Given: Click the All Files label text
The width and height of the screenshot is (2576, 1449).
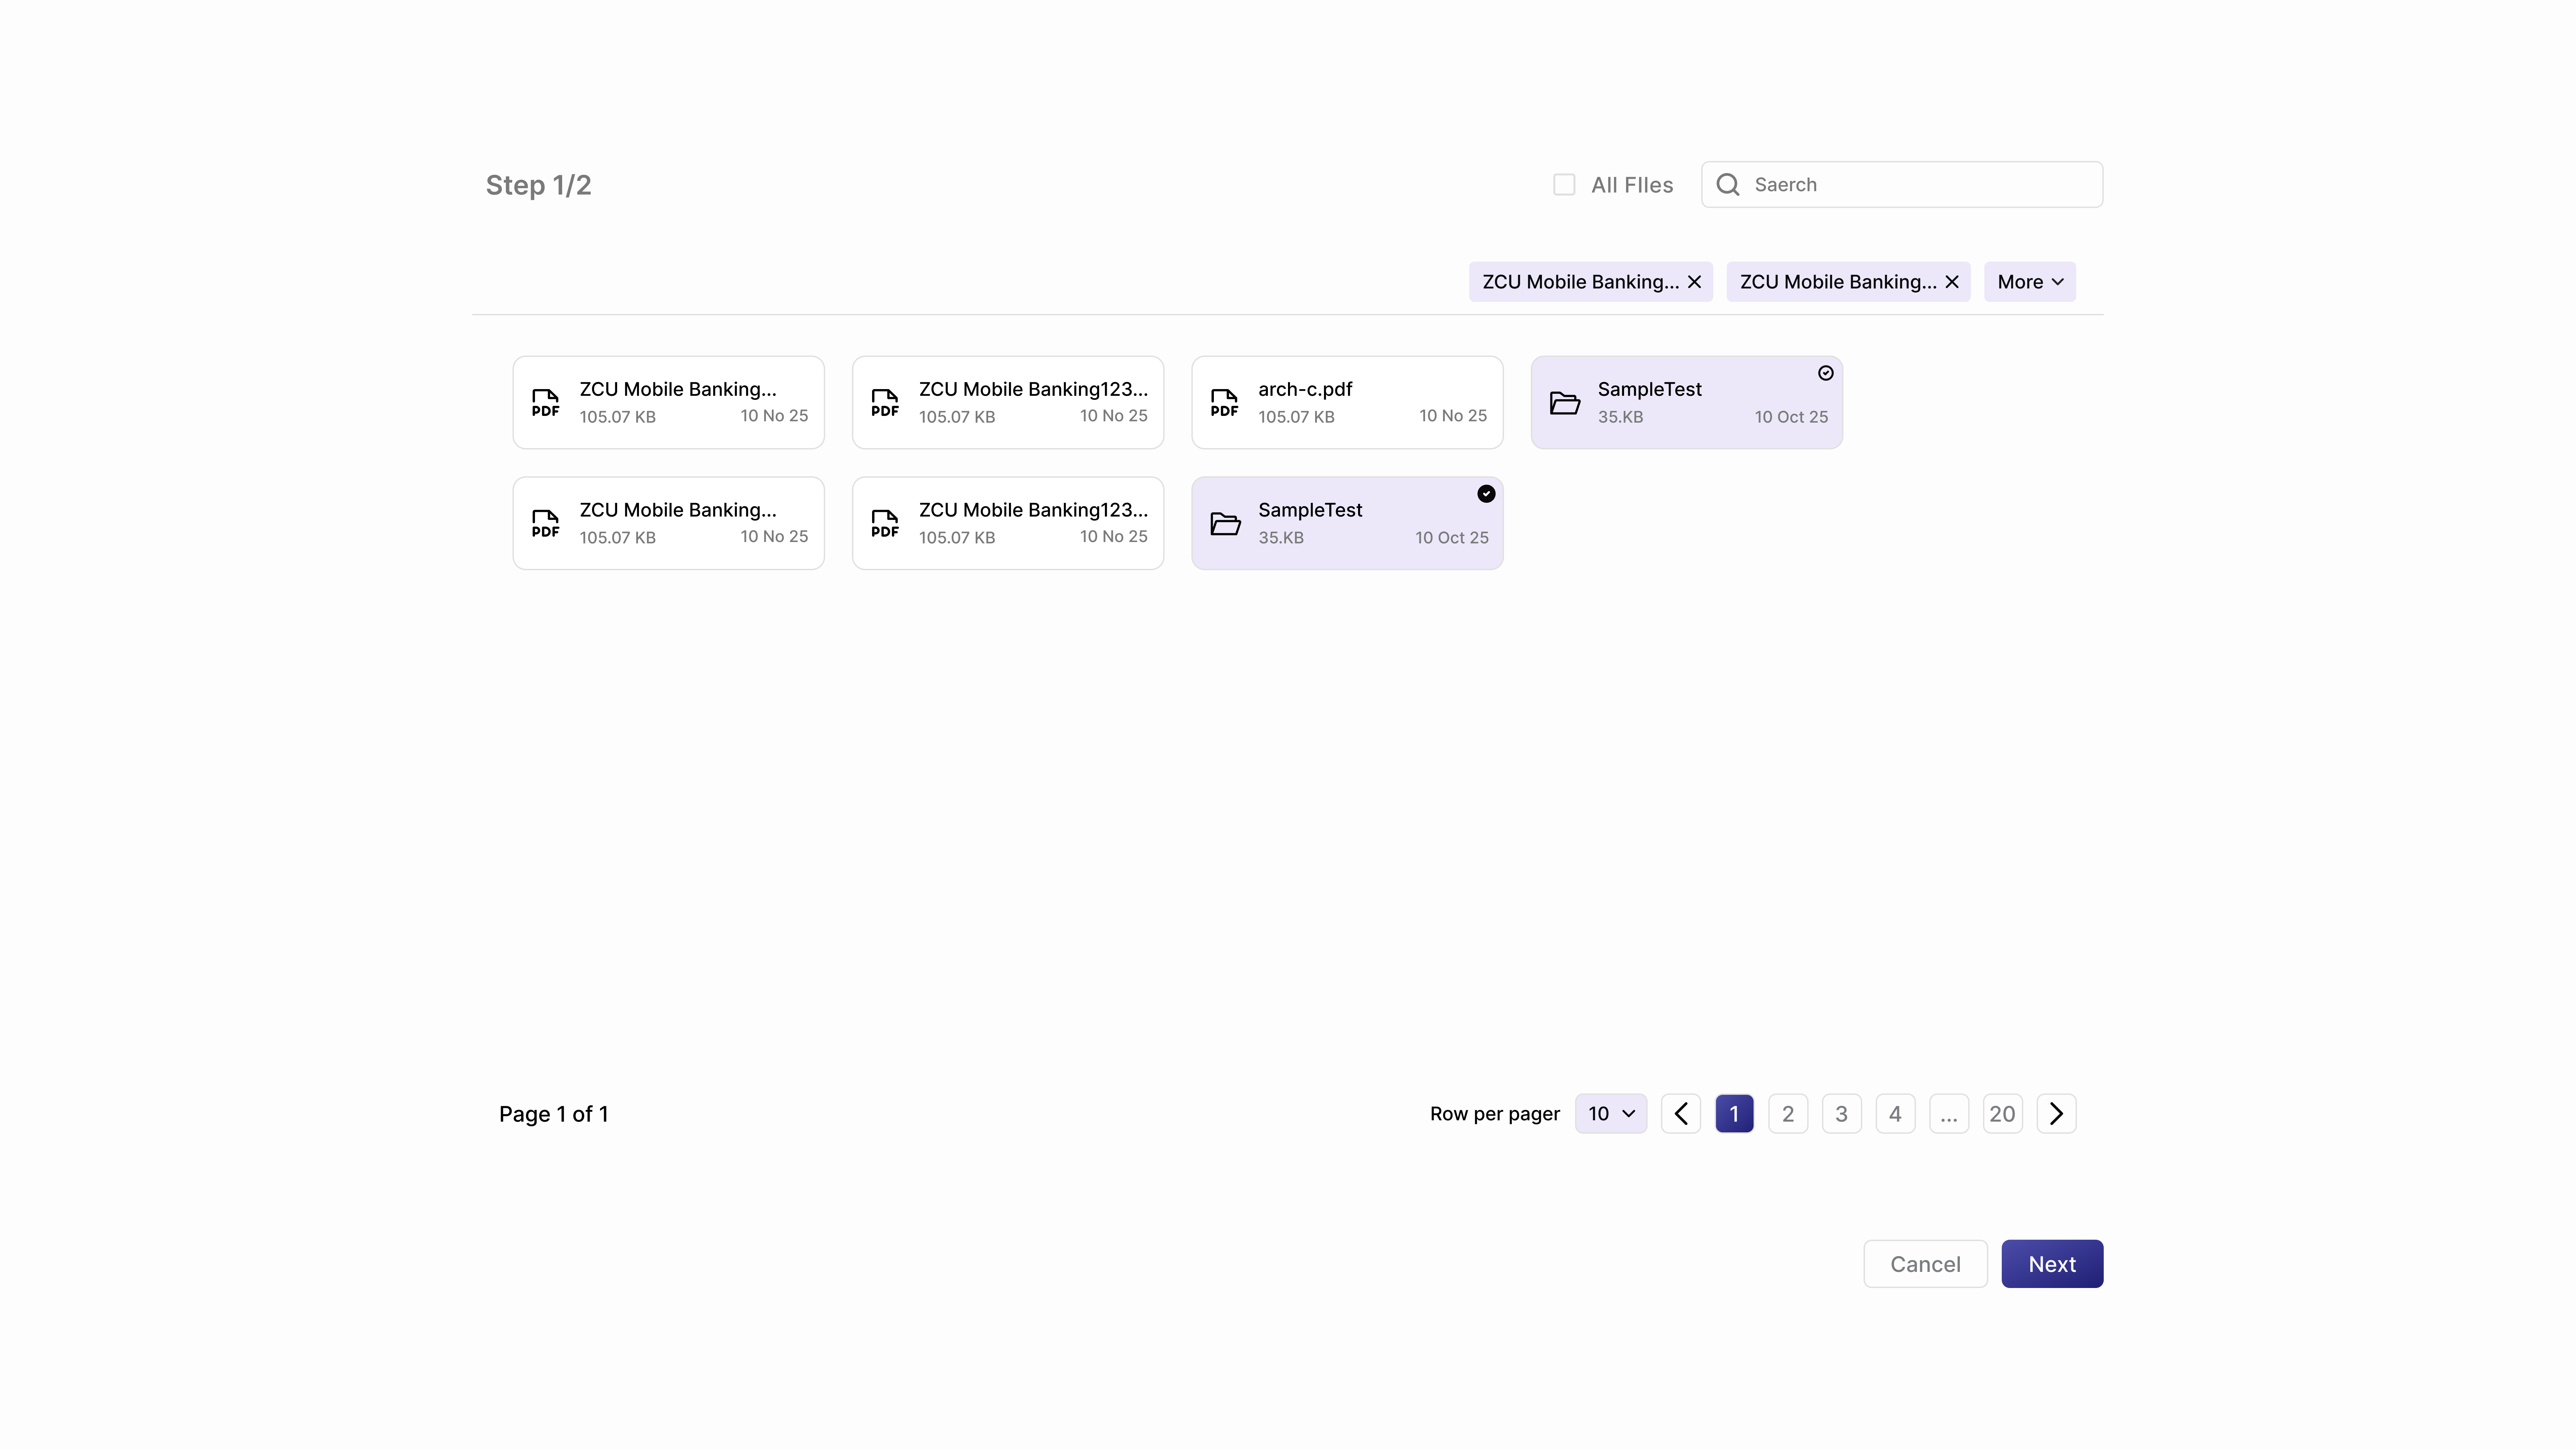Looking at the screenshot, I should click(1632, 185).
